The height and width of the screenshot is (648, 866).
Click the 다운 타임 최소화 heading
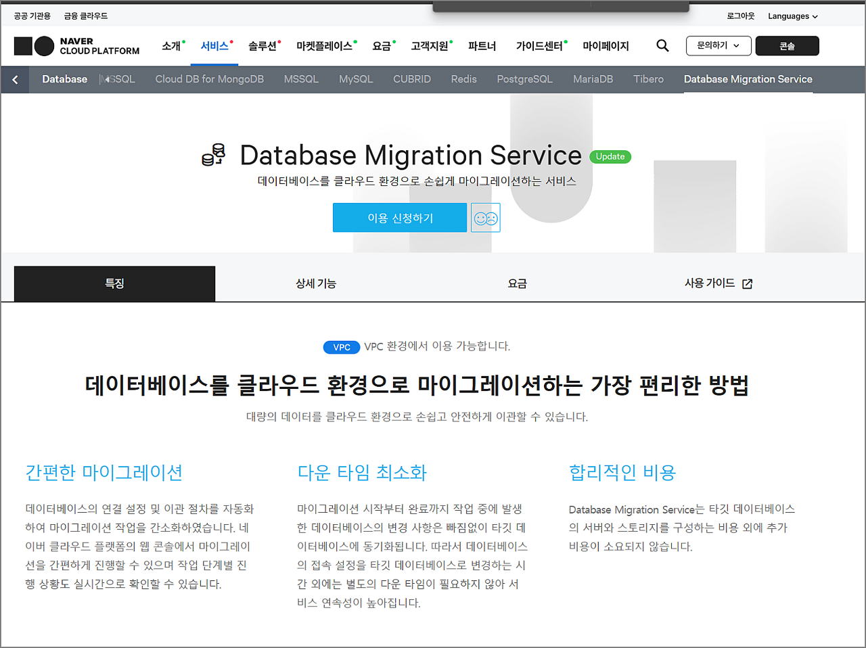click(x=362, y=472)
